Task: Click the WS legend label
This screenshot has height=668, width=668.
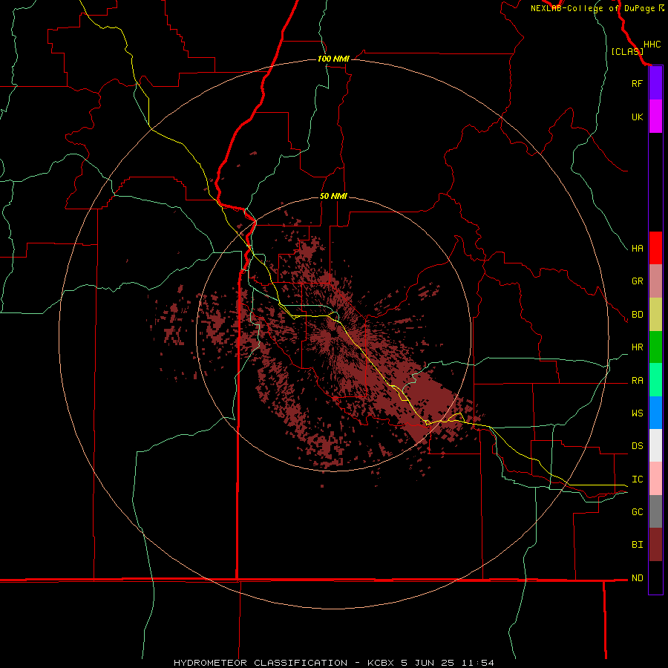Action: [637, 413]
